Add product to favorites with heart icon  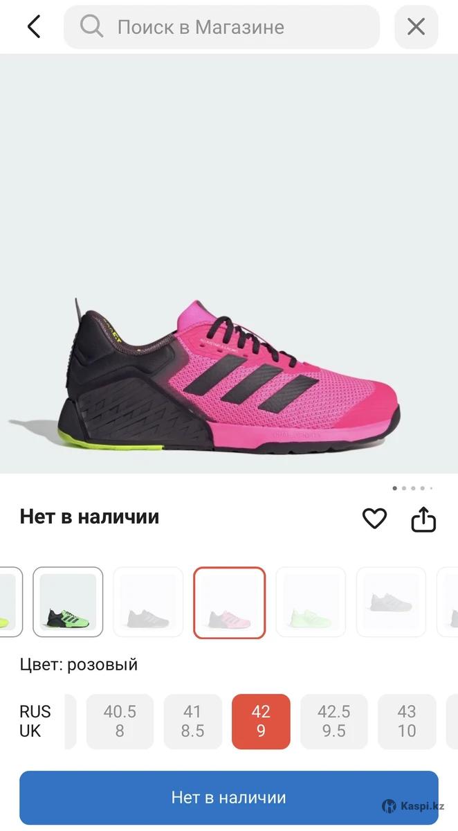pyautogui.click(x=374, y=518)
